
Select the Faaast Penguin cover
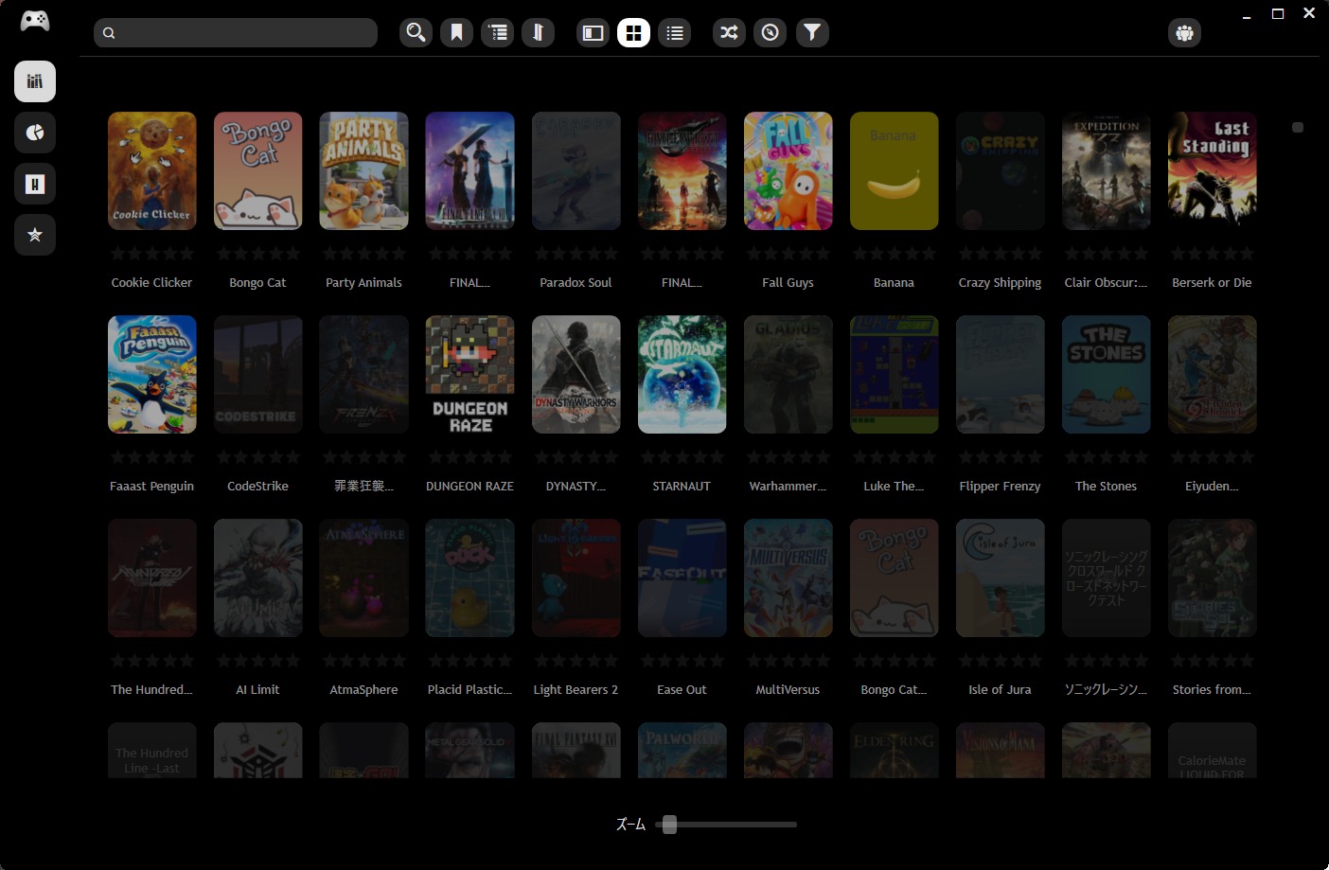pos(151,375)
